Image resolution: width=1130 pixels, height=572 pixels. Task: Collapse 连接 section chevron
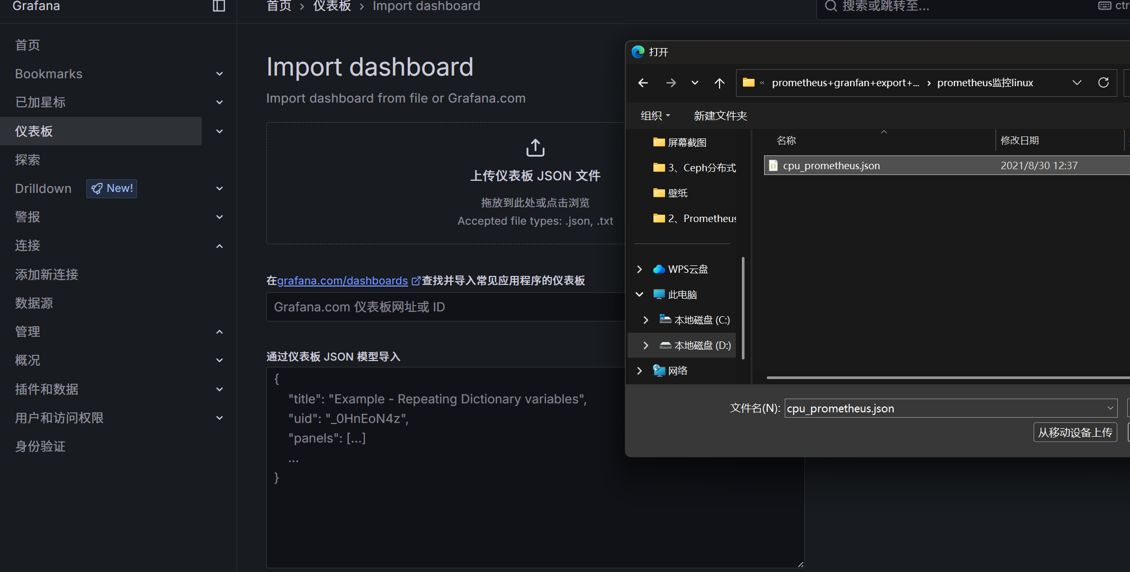pos(219,246)
